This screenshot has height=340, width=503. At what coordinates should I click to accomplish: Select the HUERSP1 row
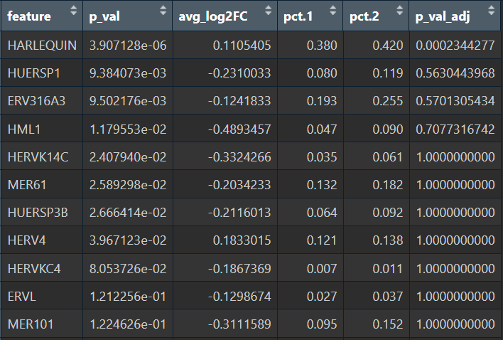[x=35, y=73]
